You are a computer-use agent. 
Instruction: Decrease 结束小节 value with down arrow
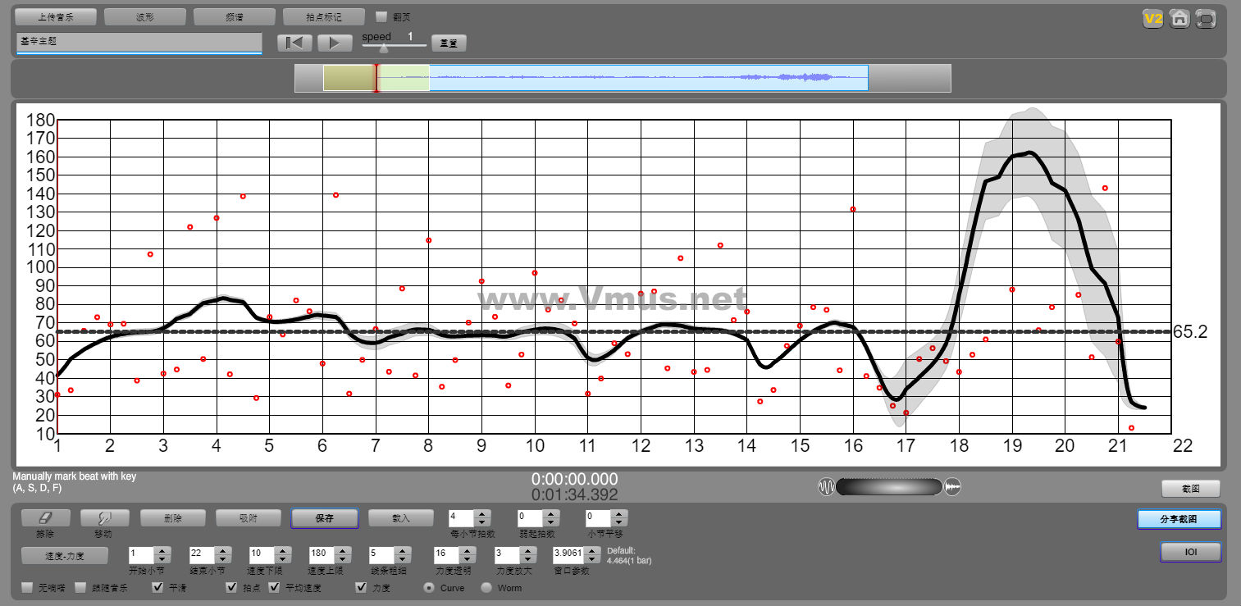(x=223, y=559)
